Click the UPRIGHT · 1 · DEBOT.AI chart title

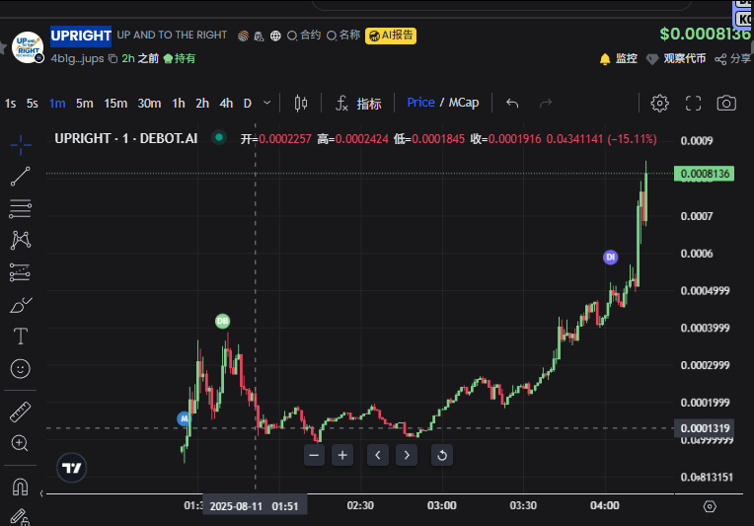coord(126,138)
